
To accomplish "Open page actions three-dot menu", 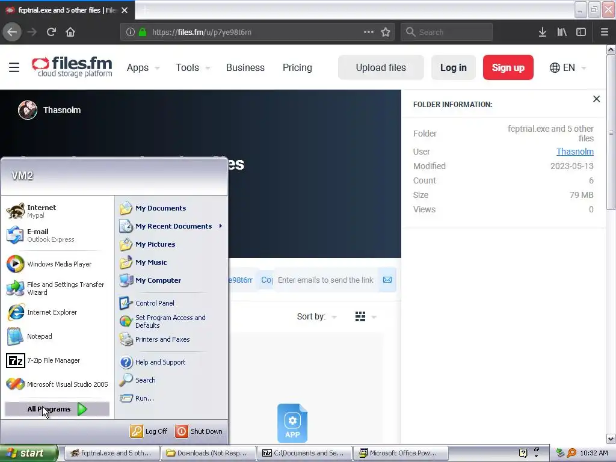I will pos(369,32).
